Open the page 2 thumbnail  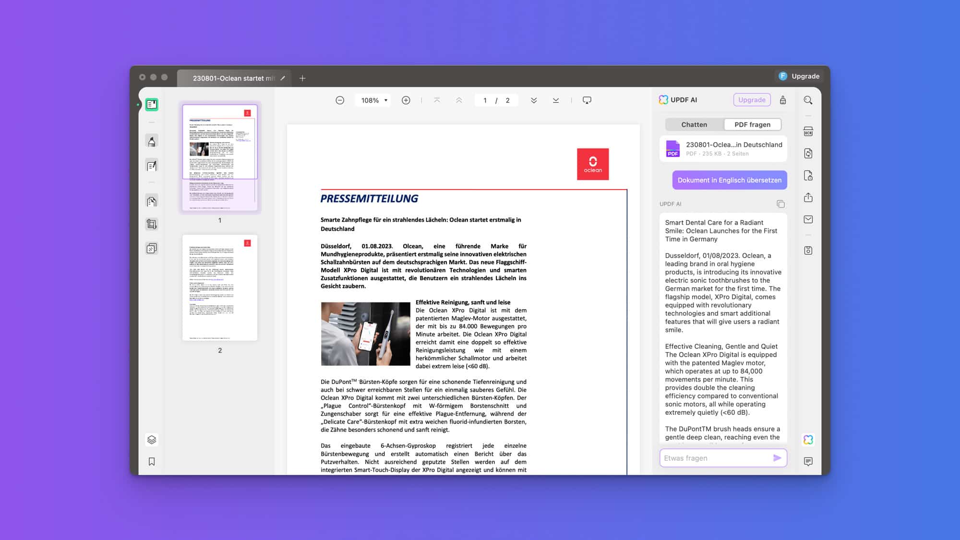coord(220,288)
